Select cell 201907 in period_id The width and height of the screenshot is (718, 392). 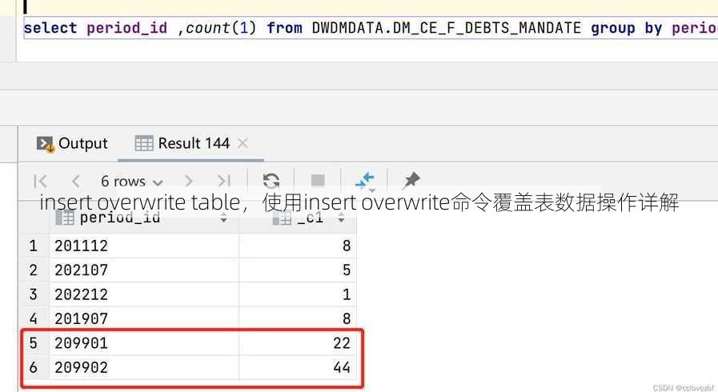pyautogui.click(x=144, y=318)
